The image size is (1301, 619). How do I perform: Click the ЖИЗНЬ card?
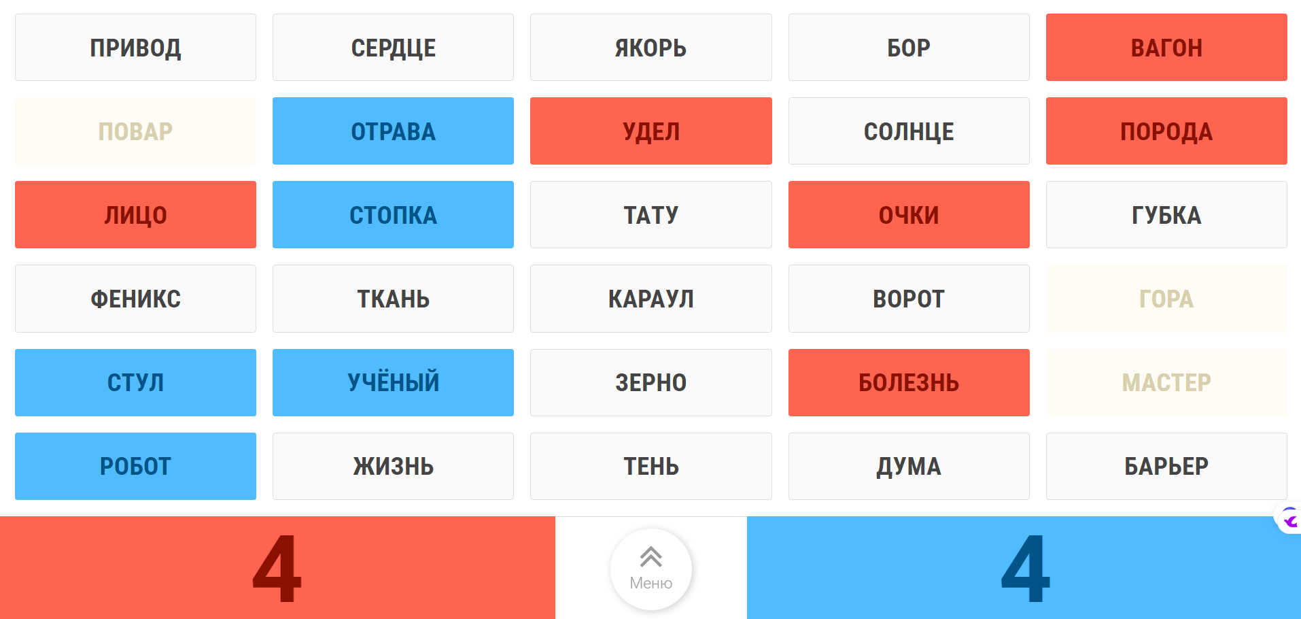pos(393,466)
